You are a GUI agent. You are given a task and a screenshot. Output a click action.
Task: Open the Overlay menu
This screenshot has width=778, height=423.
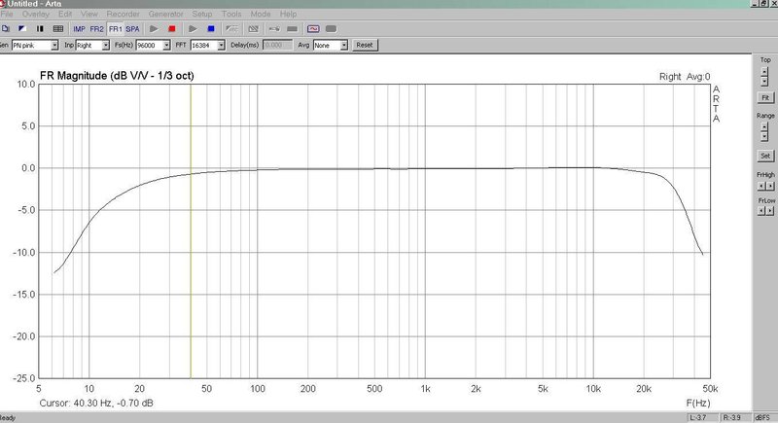point(36,14)
